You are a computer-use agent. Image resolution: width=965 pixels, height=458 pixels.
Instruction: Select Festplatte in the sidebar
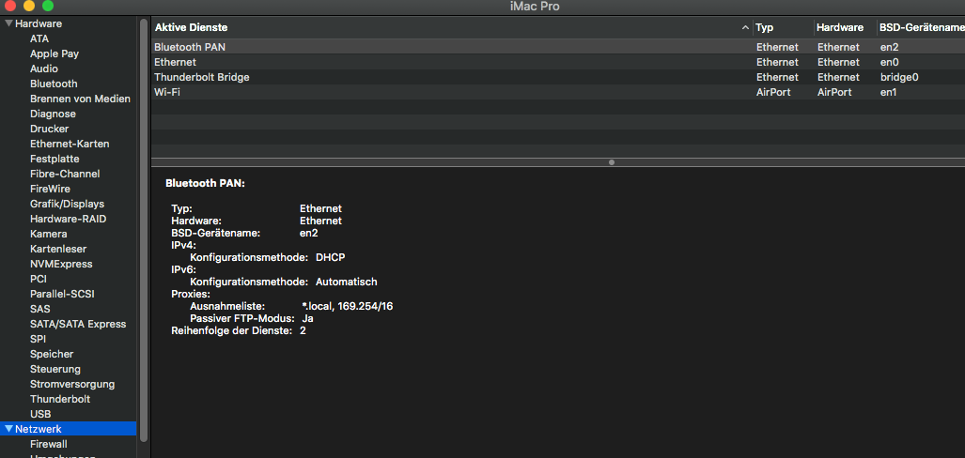[54, 159]
